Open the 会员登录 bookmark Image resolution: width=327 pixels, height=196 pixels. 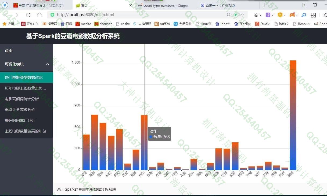[183, 24]
